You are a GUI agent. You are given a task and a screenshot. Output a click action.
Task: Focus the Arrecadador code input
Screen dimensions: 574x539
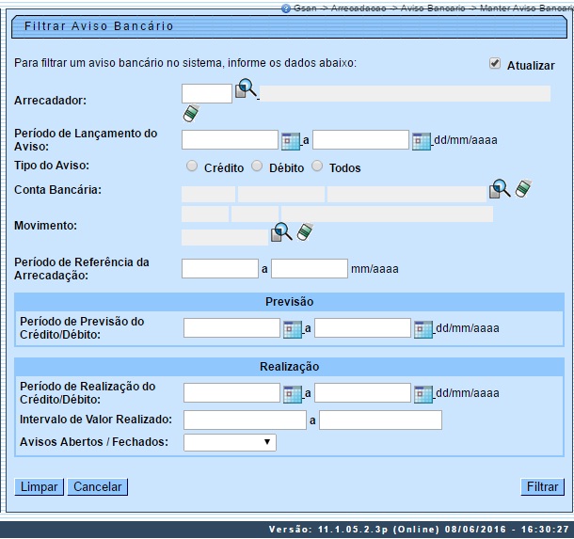(x=207, y=94)
